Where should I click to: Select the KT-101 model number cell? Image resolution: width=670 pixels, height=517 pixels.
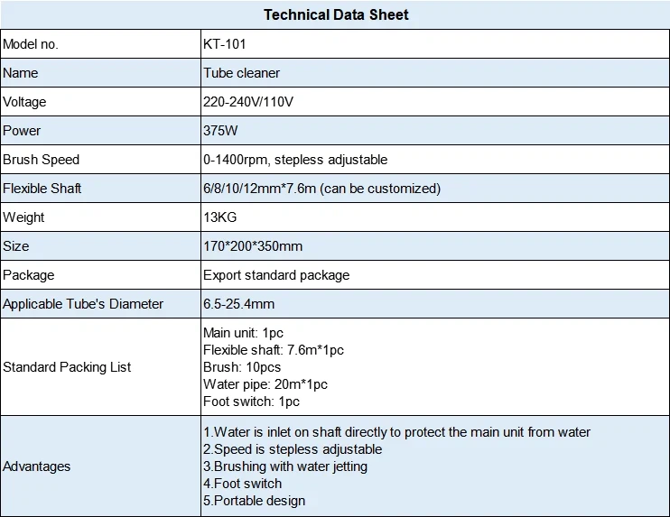435,44
